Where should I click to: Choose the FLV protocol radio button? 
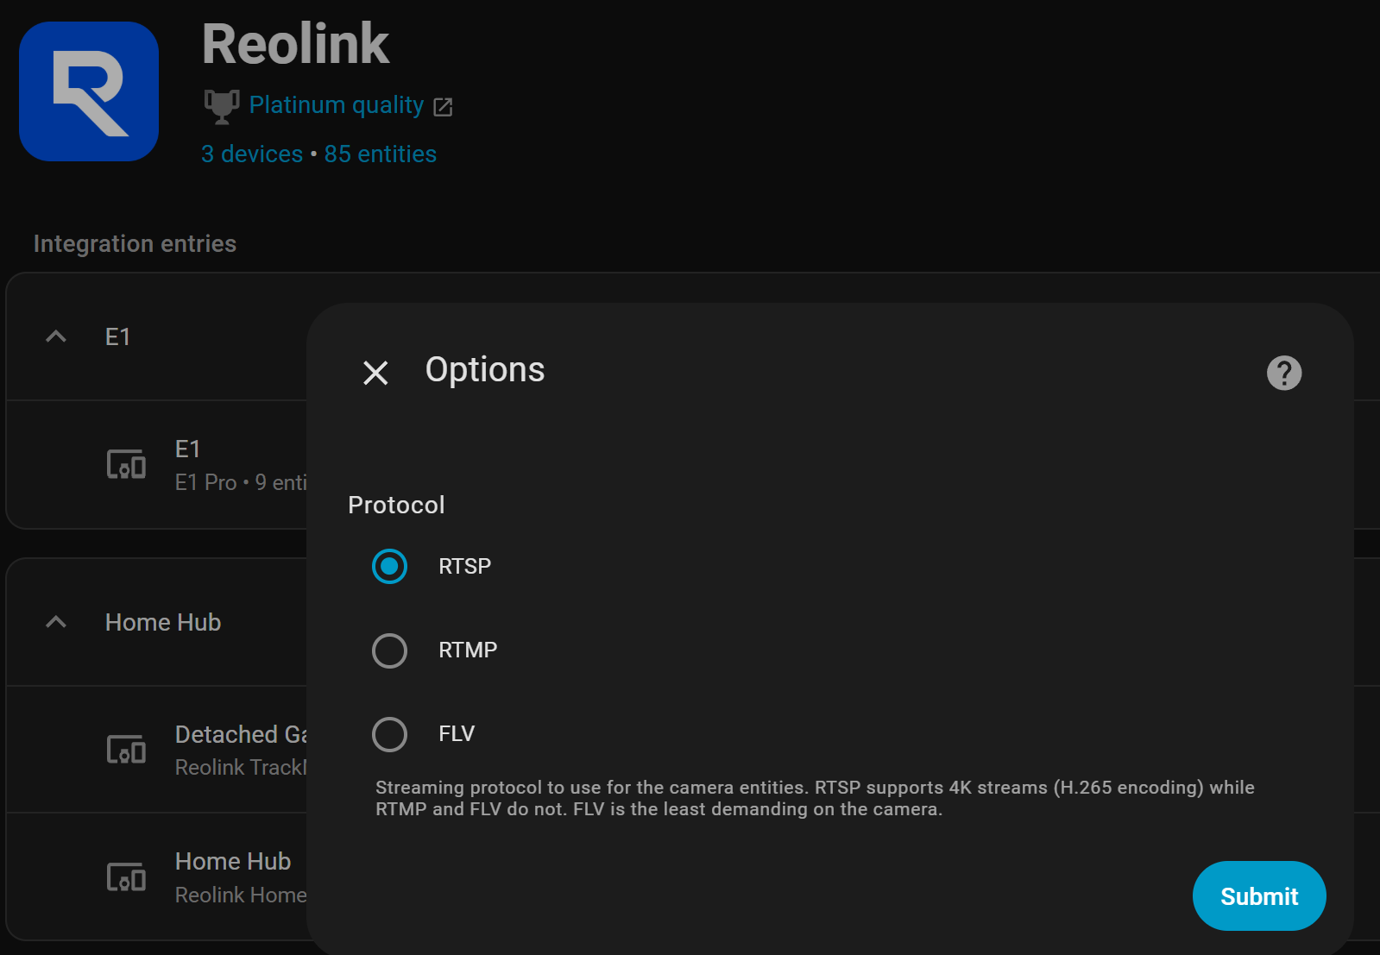[389, 734]
